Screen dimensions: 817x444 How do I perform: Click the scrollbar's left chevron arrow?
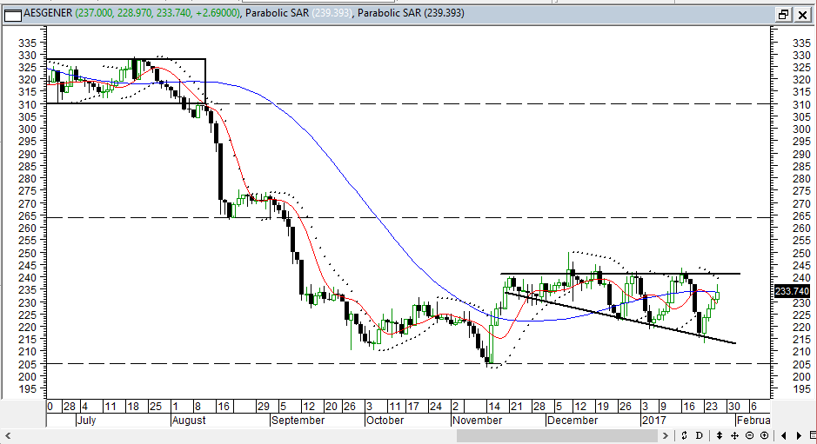[8, 435]
